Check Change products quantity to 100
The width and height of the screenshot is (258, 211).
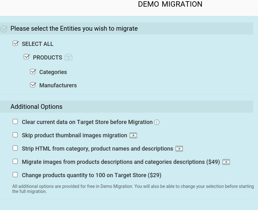(x=15, y=175)
